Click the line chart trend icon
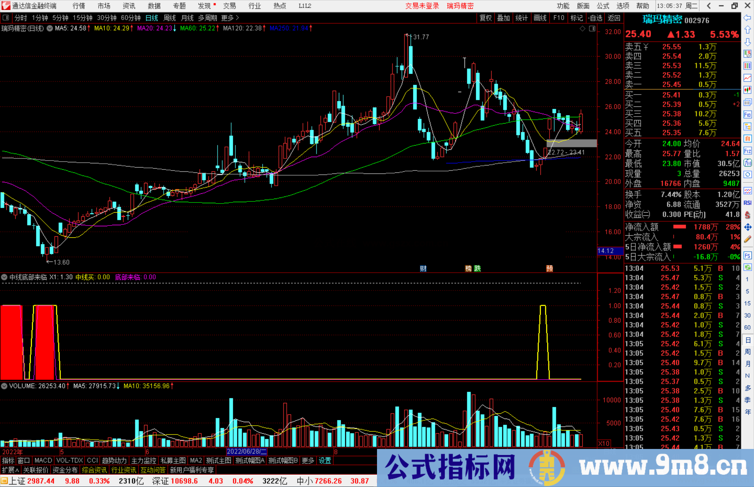Viewport: 754px width, 487px height. [x=747, y=78]
